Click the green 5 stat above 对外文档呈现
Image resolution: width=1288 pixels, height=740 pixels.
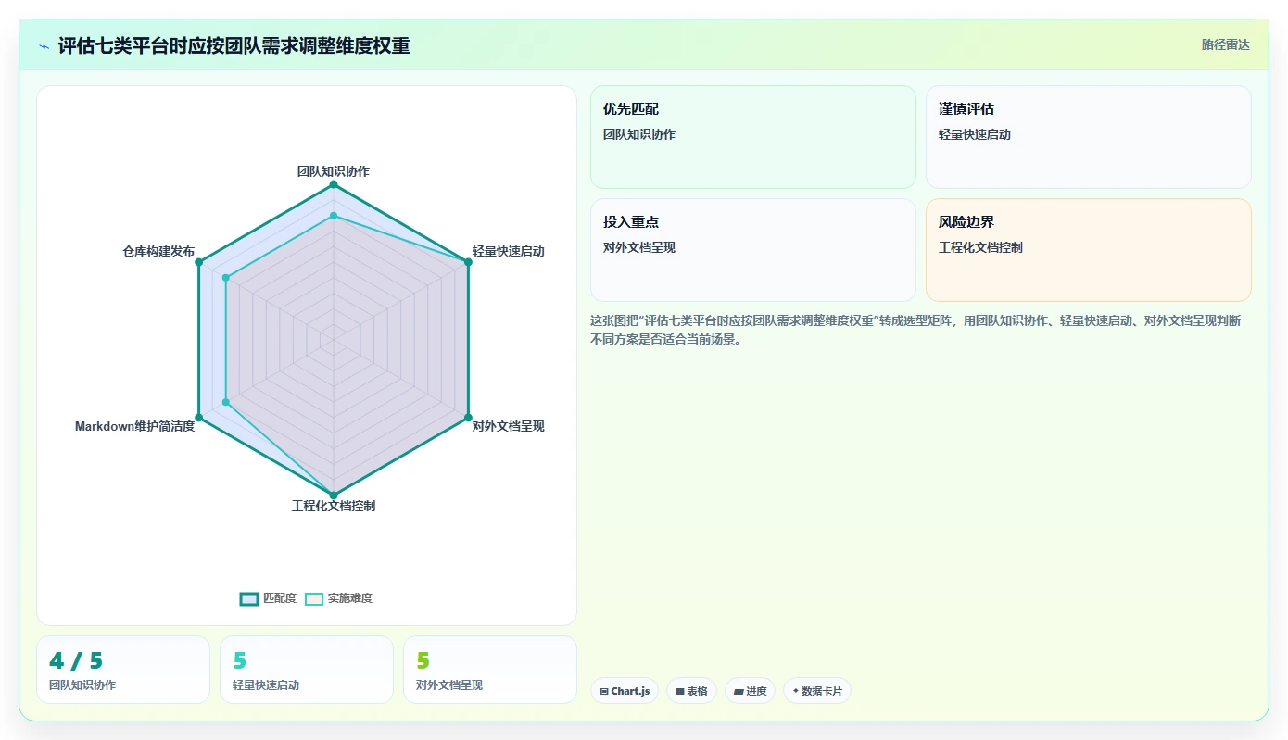tap(423, 660)
